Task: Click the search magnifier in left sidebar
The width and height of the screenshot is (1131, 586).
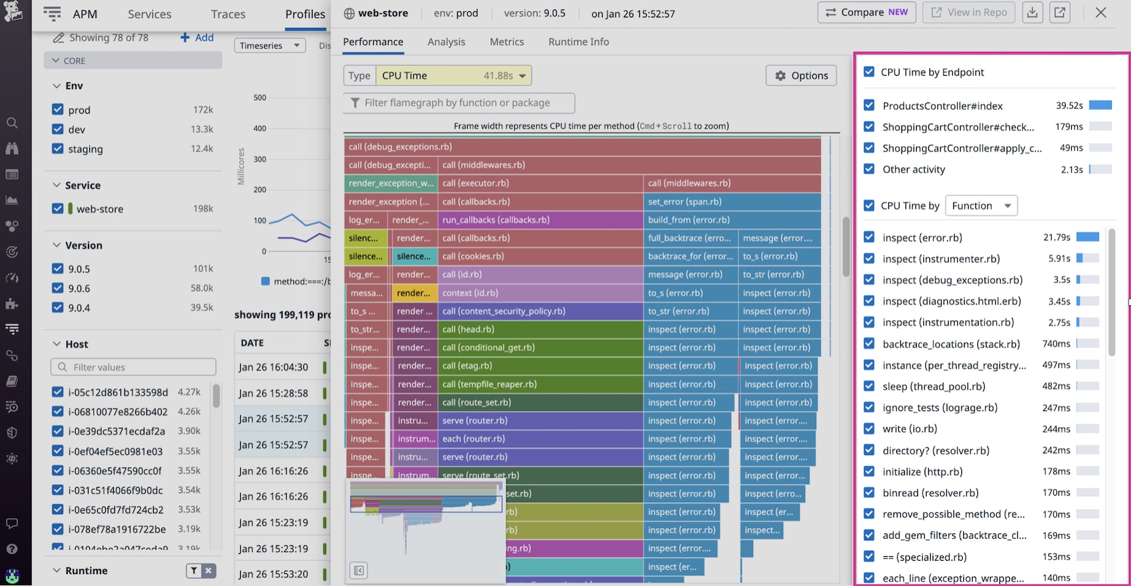Action: coord(12,123)
